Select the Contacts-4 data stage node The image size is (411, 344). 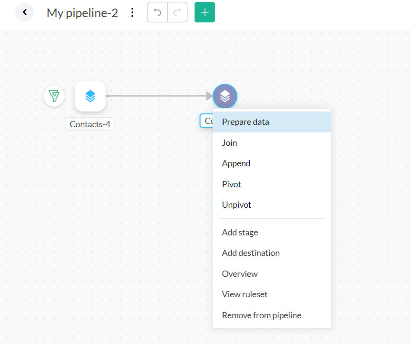tap(90, 96)
